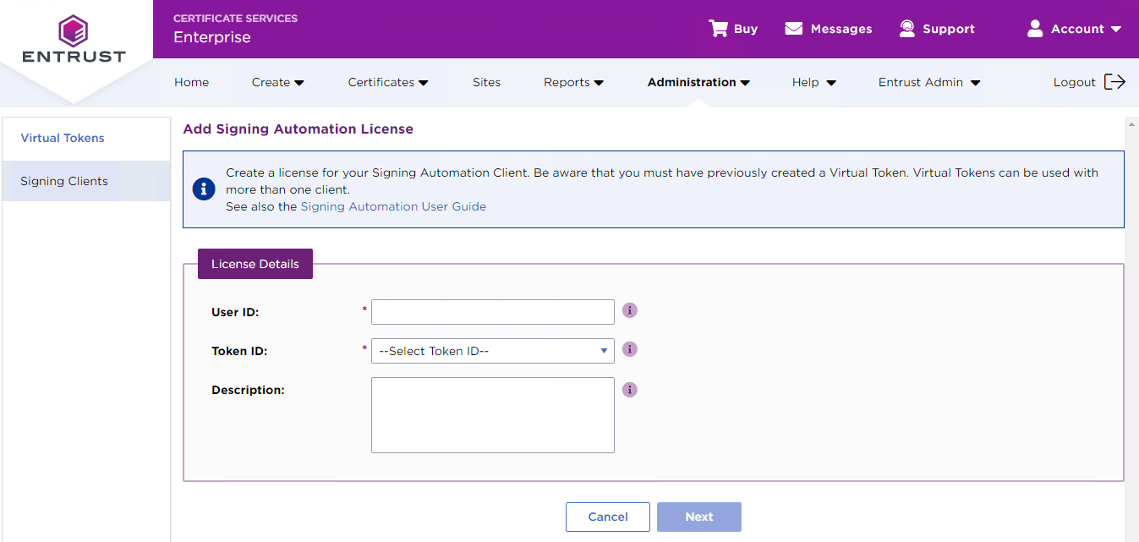Open the Signing Automation User Guide link
1139x542 pixels.
[393, 206]
